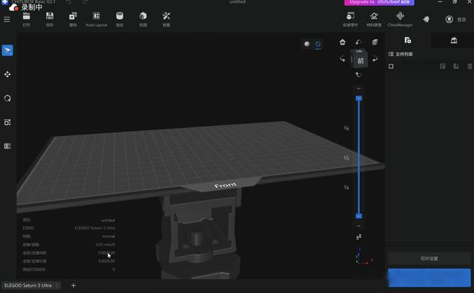Open the support settings tab in right panel
This screenshot has width=474, height=293.
click(454, 40)
